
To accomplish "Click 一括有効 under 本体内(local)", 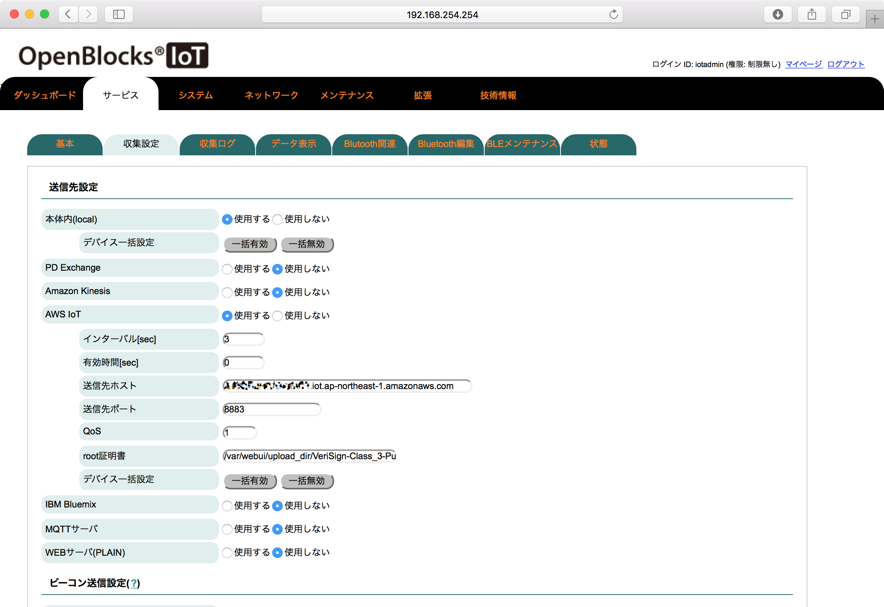I will click(x=250, y=244).
